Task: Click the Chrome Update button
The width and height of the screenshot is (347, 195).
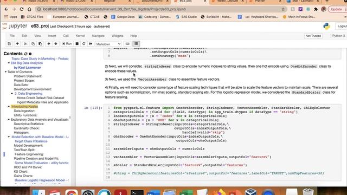Action: 336,9
